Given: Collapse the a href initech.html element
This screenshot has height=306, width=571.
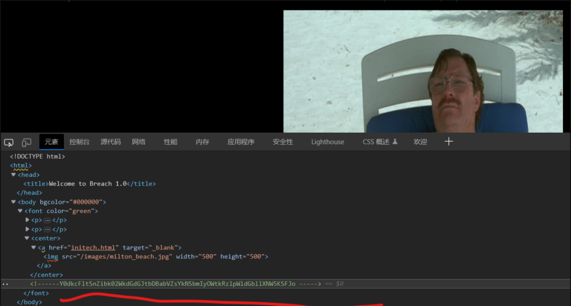Looking at the screenshot, I should [33, 247].
